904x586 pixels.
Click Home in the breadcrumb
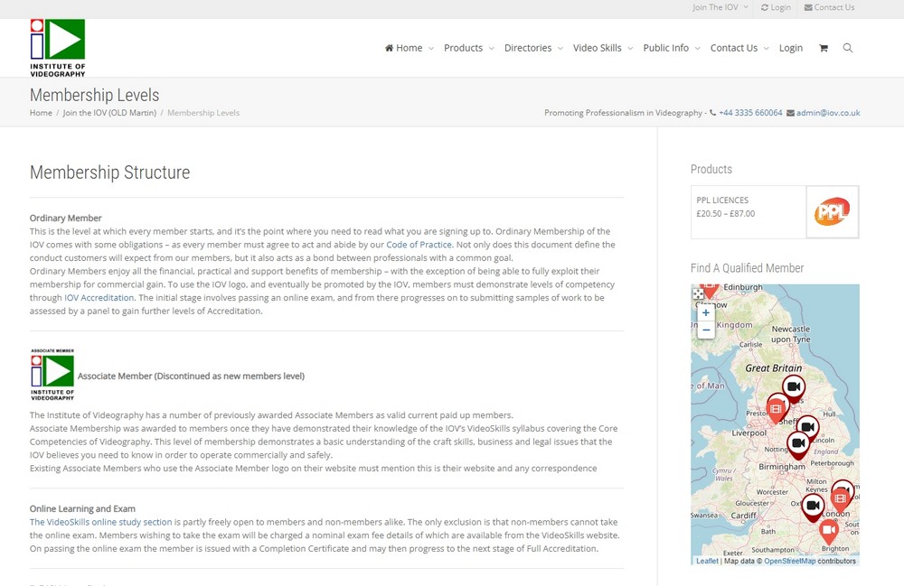pos(41,113)
